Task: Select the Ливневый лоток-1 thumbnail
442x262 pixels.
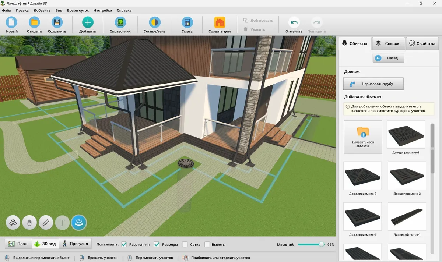Action: (407, 217)
